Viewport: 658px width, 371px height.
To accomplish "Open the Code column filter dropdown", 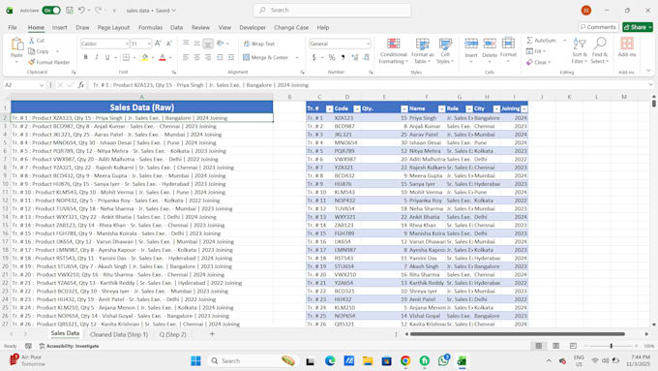I will pyautogui.click(x=357, y=108).
